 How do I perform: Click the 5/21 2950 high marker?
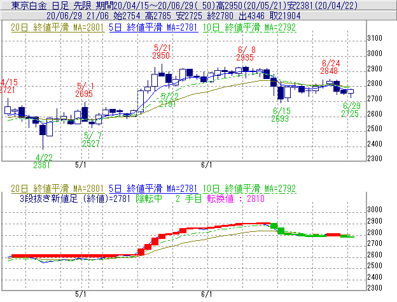point(162,52)
